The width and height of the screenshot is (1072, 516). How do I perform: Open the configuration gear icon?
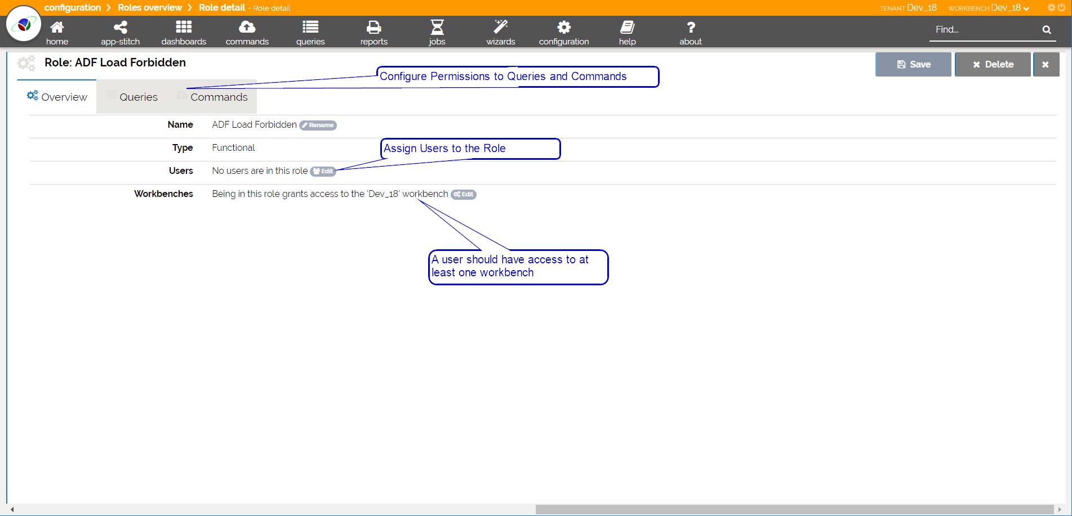[564, 28]
